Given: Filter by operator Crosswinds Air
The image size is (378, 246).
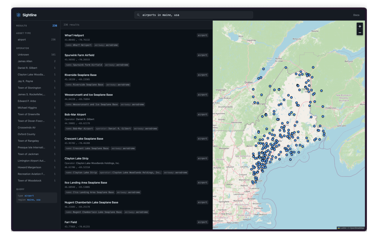Looking at the screenshot, I should click(36, 128).
